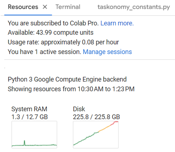The image size is (175, 152).
Task: Click the Disk usage graph
Action: 96,134
